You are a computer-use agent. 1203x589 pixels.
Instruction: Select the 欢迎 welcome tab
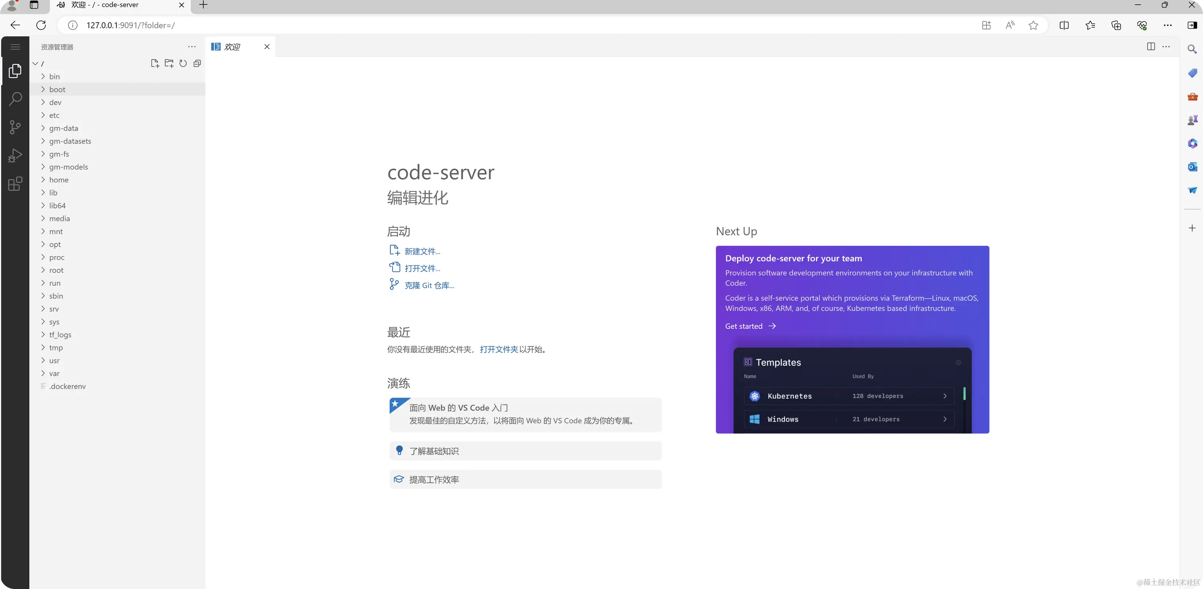point(232,47)
